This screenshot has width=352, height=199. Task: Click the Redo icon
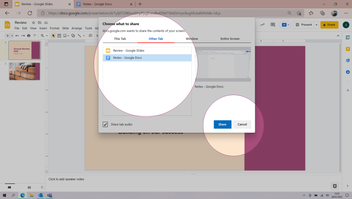click(x=23, y=35)
